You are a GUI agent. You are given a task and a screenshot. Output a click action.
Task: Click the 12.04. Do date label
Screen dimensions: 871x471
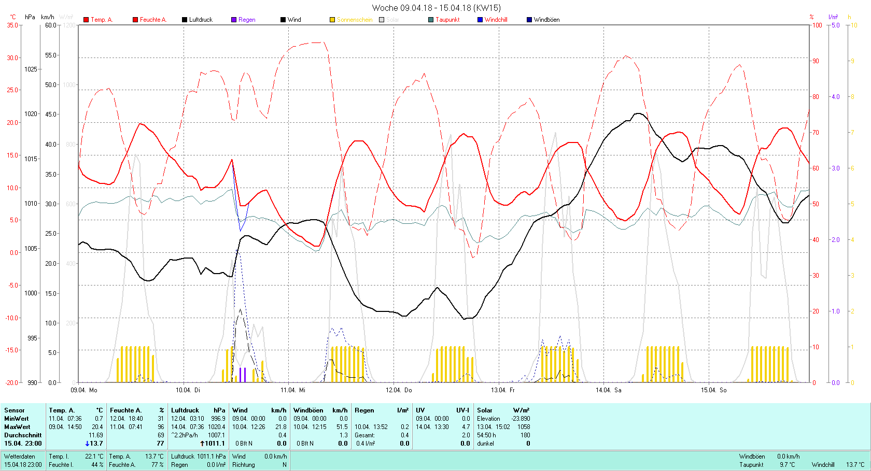point(399,390)
